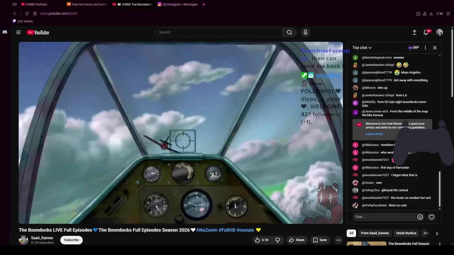Open the Create upload icon
454x255 pixels.
(x=414, y=32)
